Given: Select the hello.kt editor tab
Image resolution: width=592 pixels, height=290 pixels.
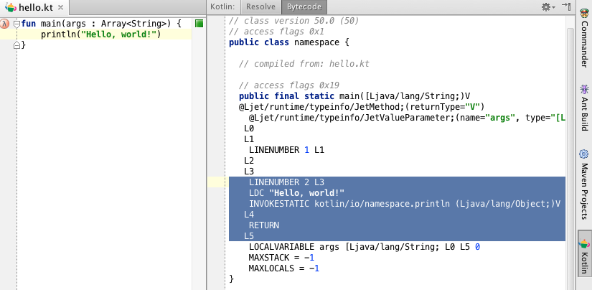Looking at the screenshot, I should coord(34,7).
